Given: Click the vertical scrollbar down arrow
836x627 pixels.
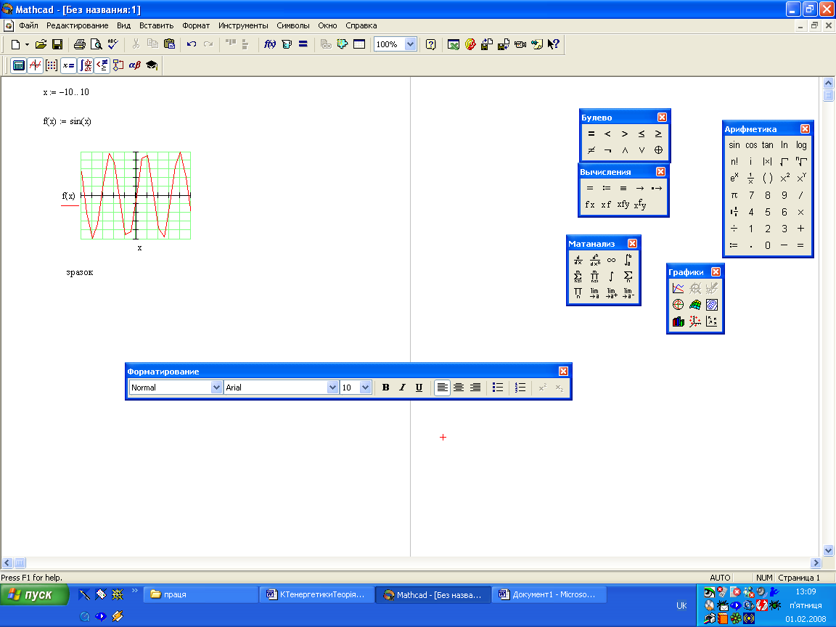Looking at the screenshot, I should tap(828, 550).
